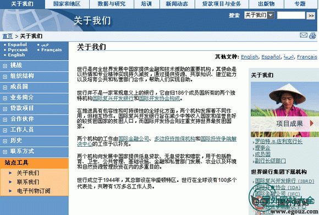Expand the 业务简介 sidebar section
Screen dimensions: 319x215
5,98
